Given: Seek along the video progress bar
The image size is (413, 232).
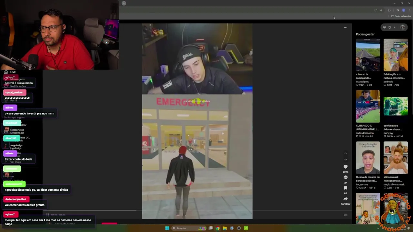Looking at the screenshot, I should pyautogui.click(x=197, y=210).
